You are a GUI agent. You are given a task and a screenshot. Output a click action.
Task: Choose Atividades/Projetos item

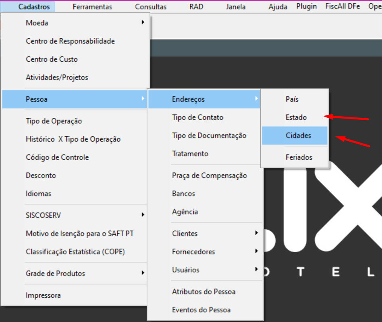(x=75, y=77)
